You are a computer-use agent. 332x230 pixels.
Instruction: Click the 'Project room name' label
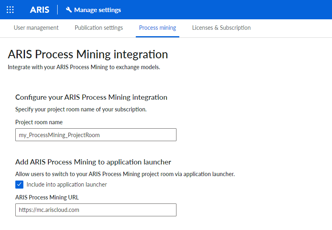coord(39,122)
